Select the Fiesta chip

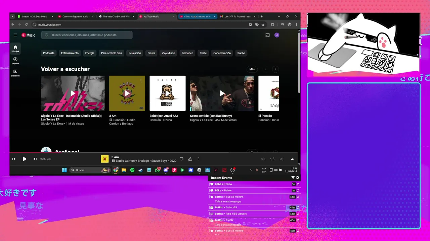(x=152, y=53)
